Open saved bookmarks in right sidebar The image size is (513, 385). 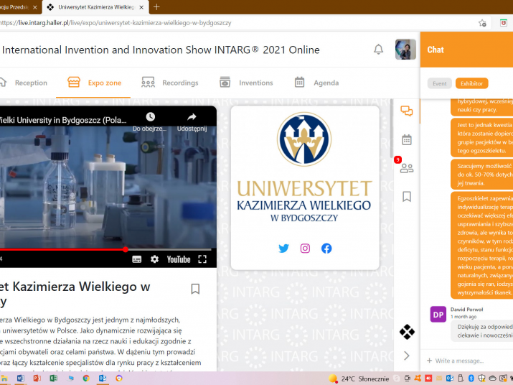pos(407,196)
